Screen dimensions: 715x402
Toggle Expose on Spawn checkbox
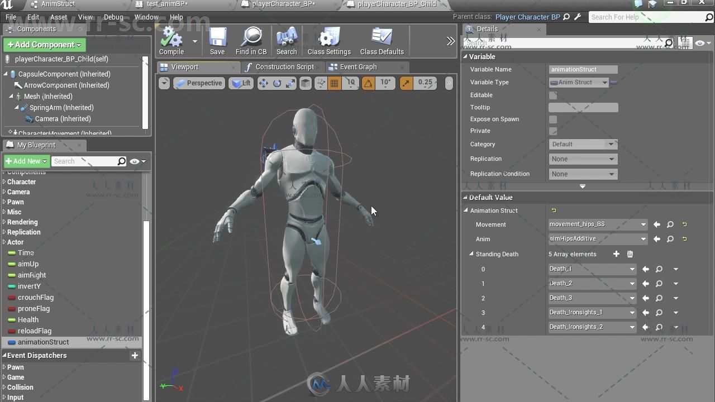tap(553, 119)
